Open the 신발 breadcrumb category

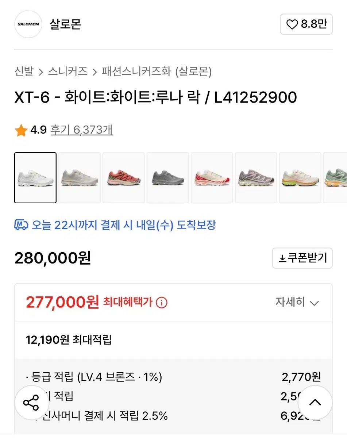[x=24, y=71]
